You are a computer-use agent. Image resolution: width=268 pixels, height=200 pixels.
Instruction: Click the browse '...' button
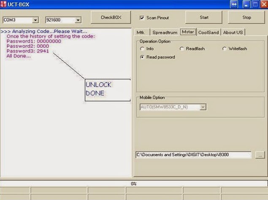click(260, 155)
